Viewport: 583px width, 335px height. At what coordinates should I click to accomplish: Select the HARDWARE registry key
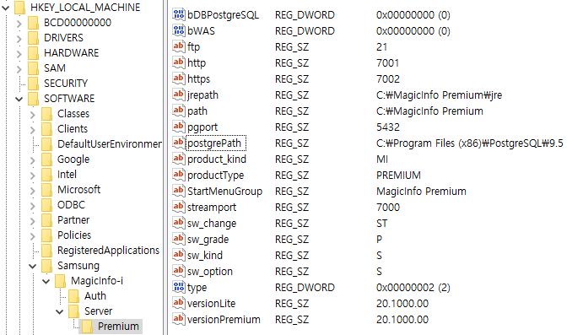tap(72, 53)
